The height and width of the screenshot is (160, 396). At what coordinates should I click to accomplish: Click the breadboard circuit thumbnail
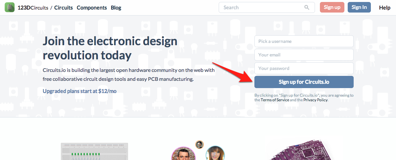(94, 151)
